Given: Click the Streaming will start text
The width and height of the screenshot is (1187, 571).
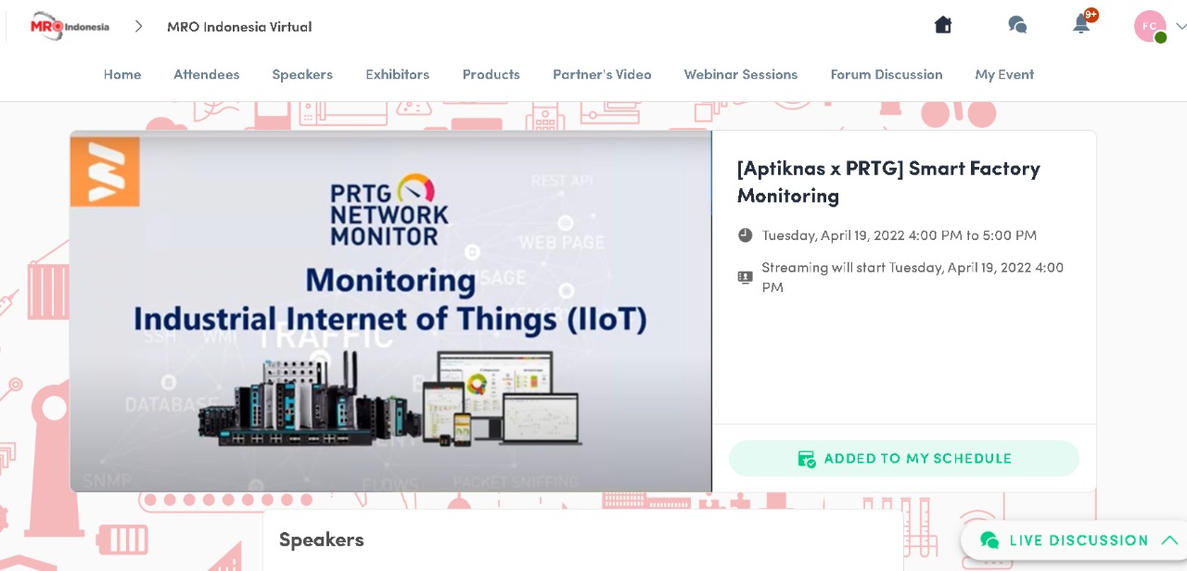Looking at the screenshot, I should [913, 277].
